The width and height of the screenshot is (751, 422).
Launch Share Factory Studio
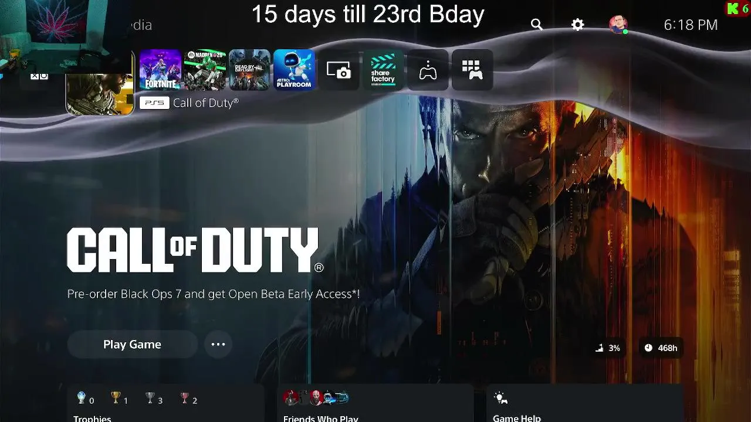(x=383, y=70)
